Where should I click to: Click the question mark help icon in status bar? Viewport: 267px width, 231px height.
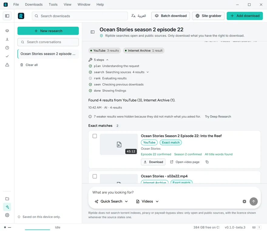[x=259, y=227]
